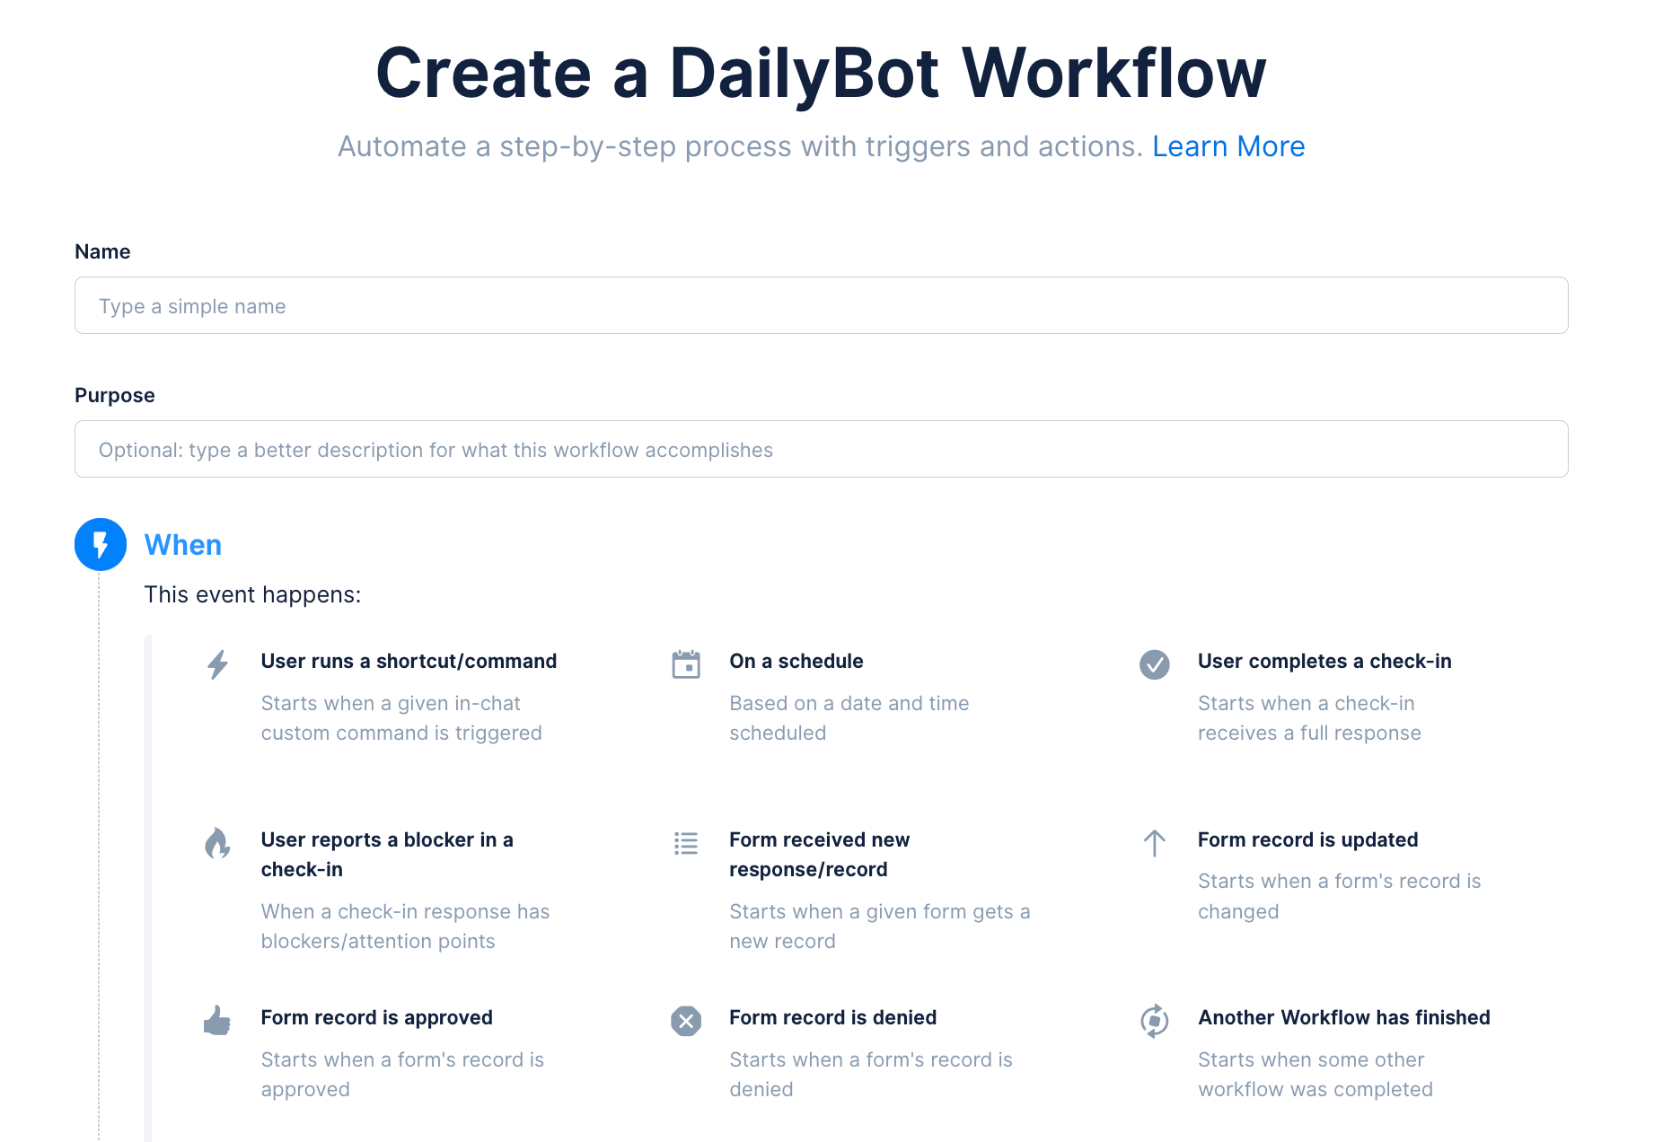Click the optional Purpose description field
This screenshot has height=1142, width=1663.
click(821, 449)
